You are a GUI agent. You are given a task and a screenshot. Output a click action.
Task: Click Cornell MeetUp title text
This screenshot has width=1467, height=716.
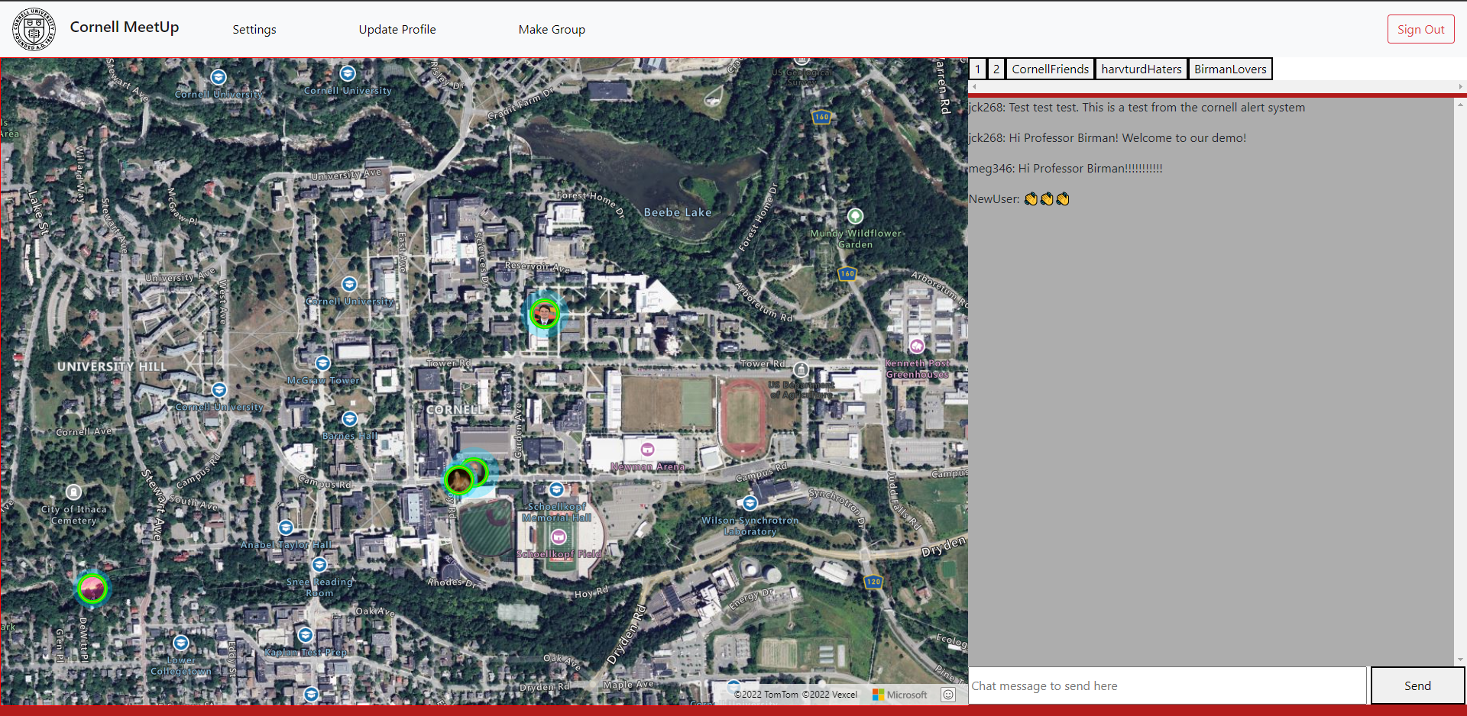tap(125, 27)
